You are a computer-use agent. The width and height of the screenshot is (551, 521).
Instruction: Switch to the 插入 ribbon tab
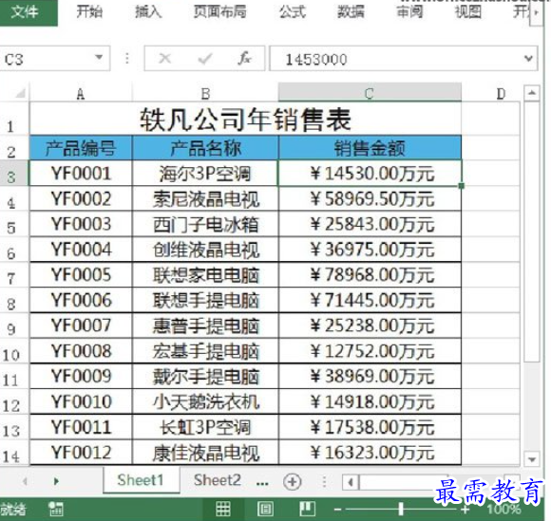pos(148,12)
